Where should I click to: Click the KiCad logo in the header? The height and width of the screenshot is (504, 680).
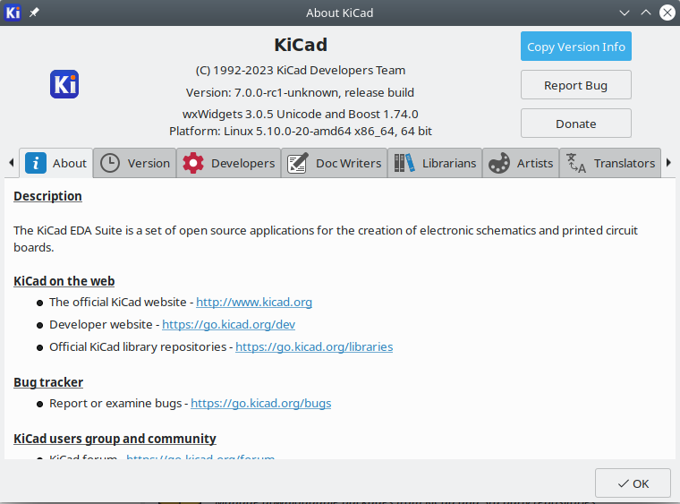[x=64, y=84]
